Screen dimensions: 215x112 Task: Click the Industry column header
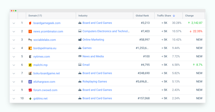[x=83, y=16]
